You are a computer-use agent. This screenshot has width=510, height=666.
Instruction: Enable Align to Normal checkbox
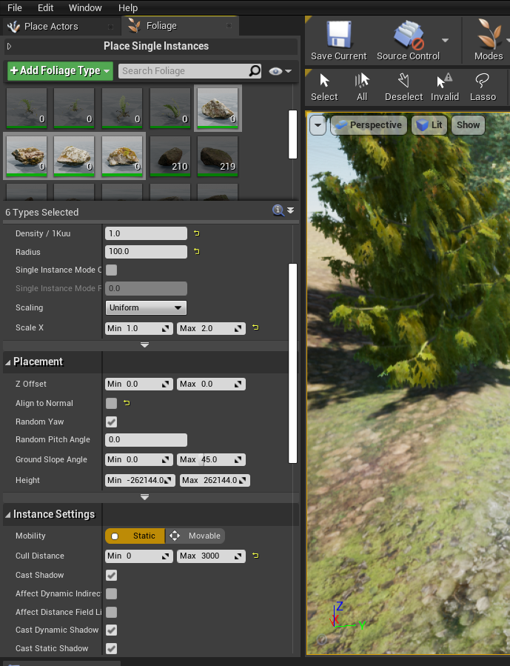[111, 403]
